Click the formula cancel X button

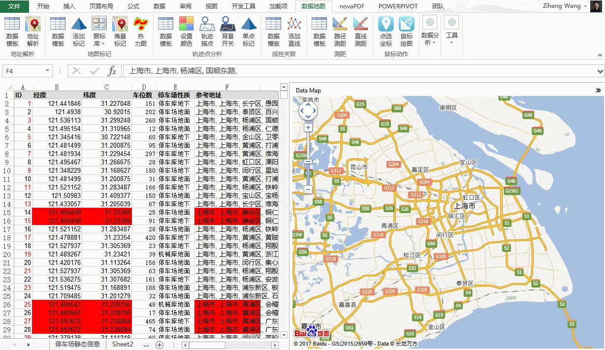coord(76,71)
